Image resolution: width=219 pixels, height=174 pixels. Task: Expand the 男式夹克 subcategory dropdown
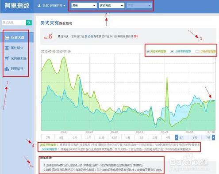(111, 5)
